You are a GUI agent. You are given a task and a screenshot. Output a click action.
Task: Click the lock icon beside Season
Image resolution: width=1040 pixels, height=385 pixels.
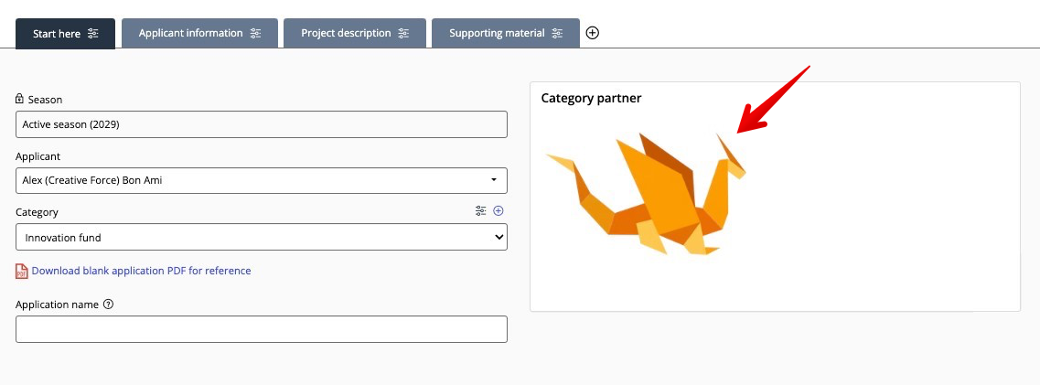(20, 99)
